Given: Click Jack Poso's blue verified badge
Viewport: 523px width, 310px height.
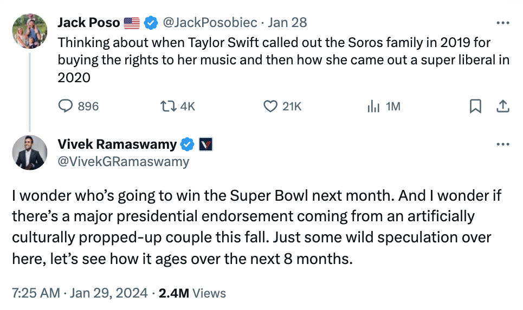Looking at the screenshot, I should 151,23.
